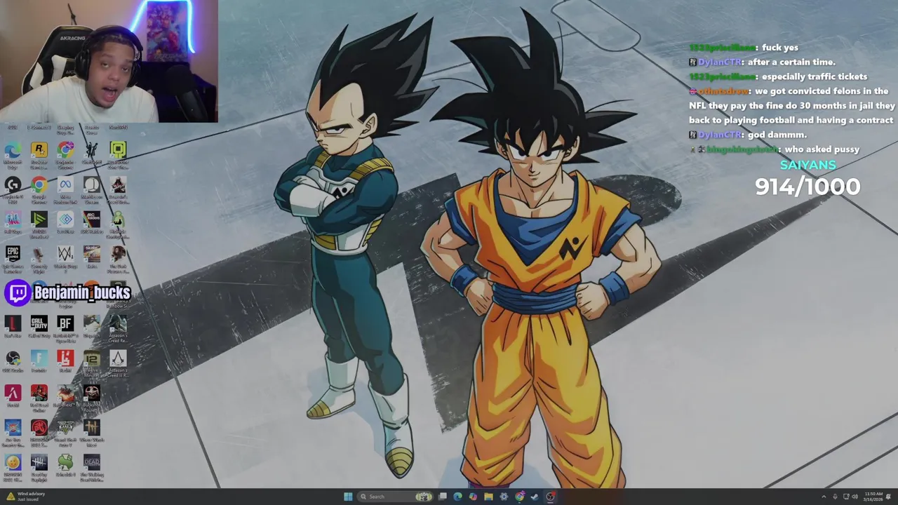The width and height of the screenshot is (898, 505).
Task: Open Task View on the taskbar
Action: (443, 497)
